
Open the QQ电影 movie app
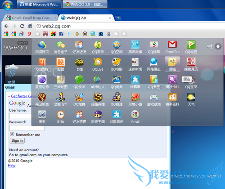(x=117, y=64)
